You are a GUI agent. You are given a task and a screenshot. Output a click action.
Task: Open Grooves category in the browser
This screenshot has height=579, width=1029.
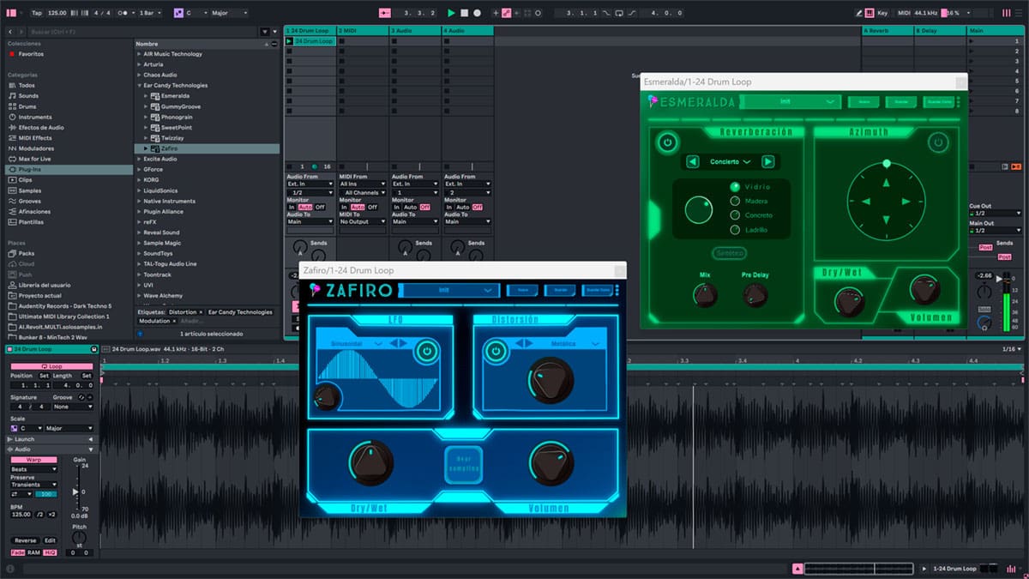(x=29, y=201)
